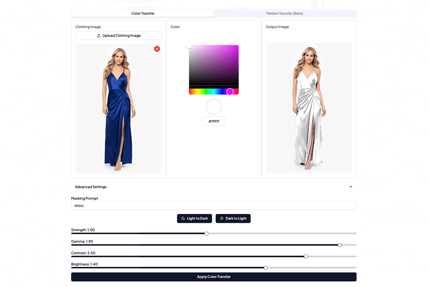Adjust the Brightness slider handle
Viewport: 430px width, 287px height.
(265, 267)
